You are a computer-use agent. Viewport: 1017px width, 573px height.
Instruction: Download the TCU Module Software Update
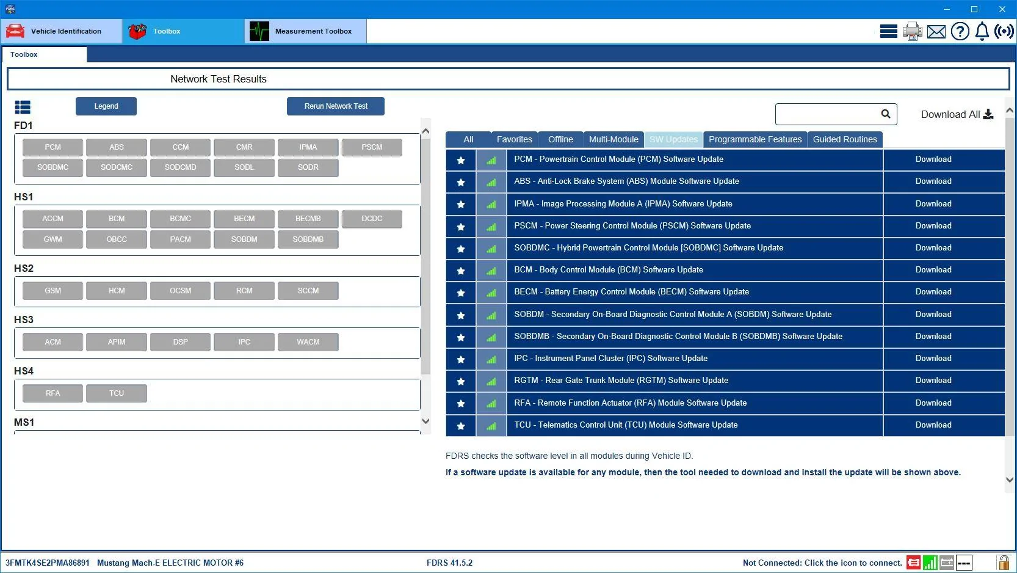coord(933,425)
